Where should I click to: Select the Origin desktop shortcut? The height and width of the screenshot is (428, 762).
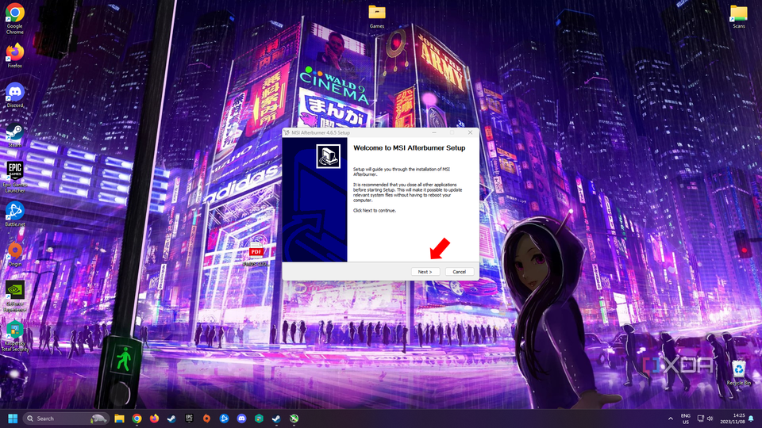14,254
